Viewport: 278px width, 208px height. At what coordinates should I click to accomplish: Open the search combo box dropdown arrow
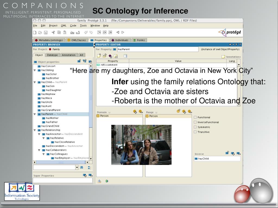(77, 167)
